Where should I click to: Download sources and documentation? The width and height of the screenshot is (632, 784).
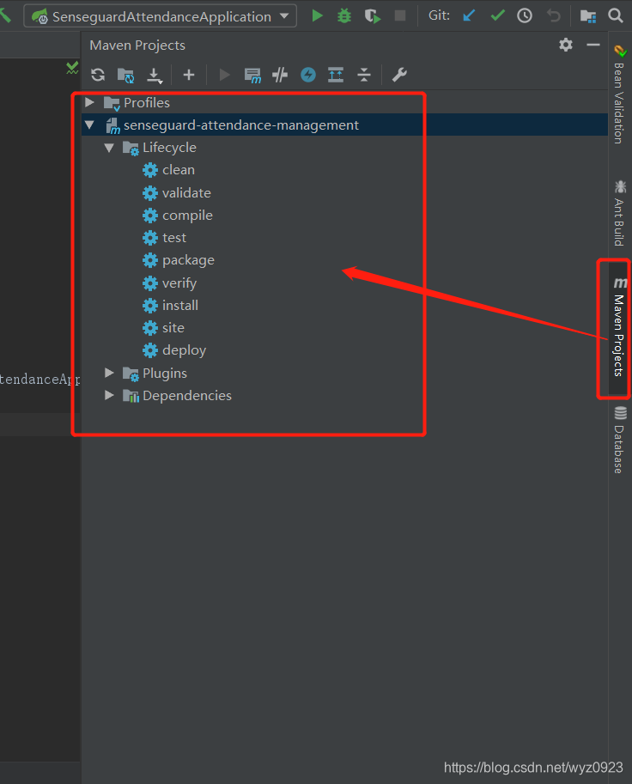(155, 76)
